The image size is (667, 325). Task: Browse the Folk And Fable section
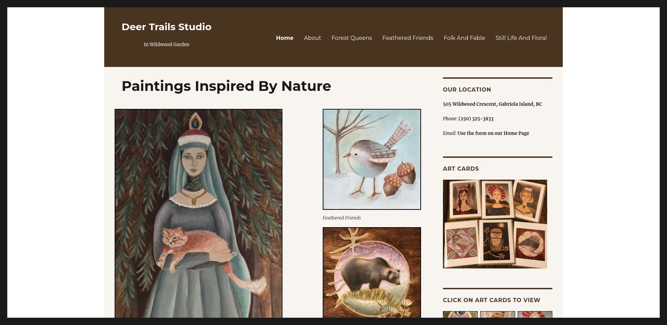coord(464,38)
